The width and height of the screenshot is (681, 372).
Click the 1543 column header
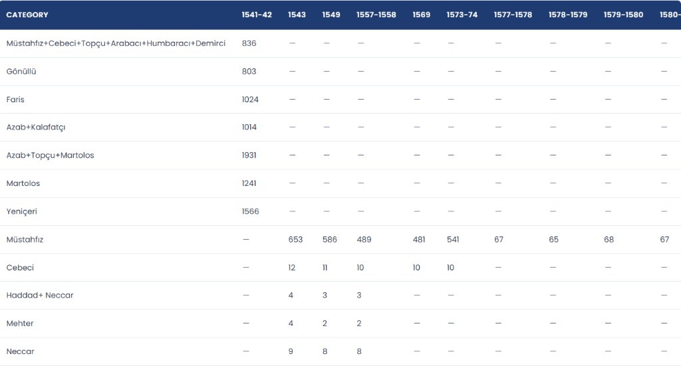point(297,15)
